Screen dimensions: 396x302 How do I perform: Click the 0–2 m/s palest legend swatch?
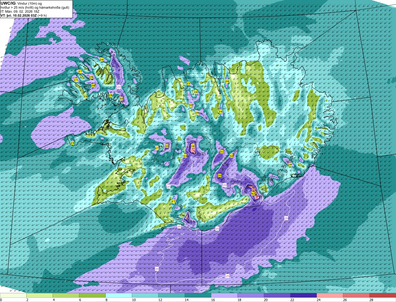(13, 295)
